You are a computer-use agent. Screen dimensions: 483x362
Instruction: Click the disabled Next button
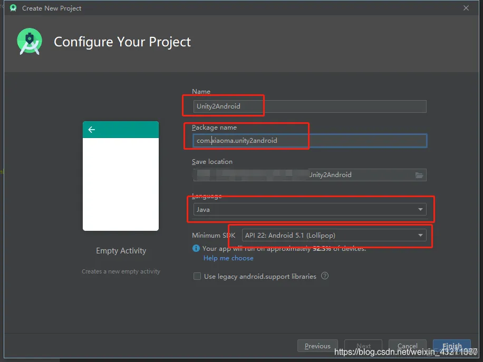pos(363,346)
